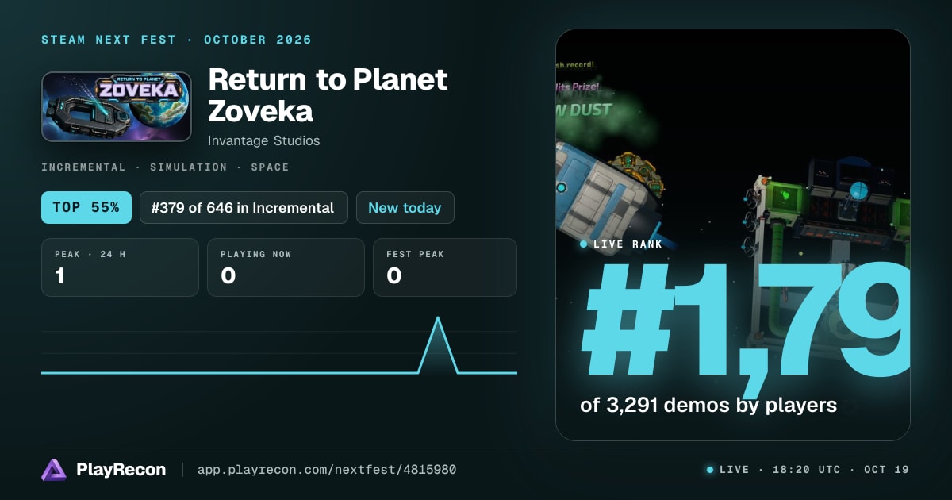This screenshot has height=500, width=952.
Task: Click the of 3,291 demos by players text
Action: pyautogui.click(x=708, y=405)
